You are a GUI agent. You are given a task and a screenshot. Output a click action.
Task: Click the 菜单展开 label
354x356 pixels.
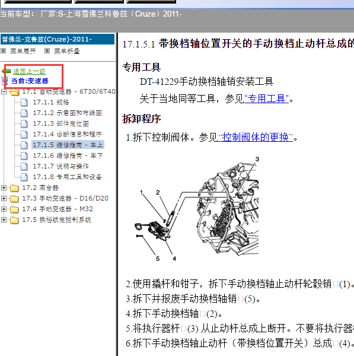point(23,51)
